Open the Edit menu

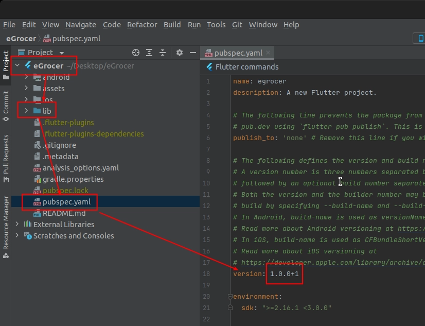click(x=29, y=25)
